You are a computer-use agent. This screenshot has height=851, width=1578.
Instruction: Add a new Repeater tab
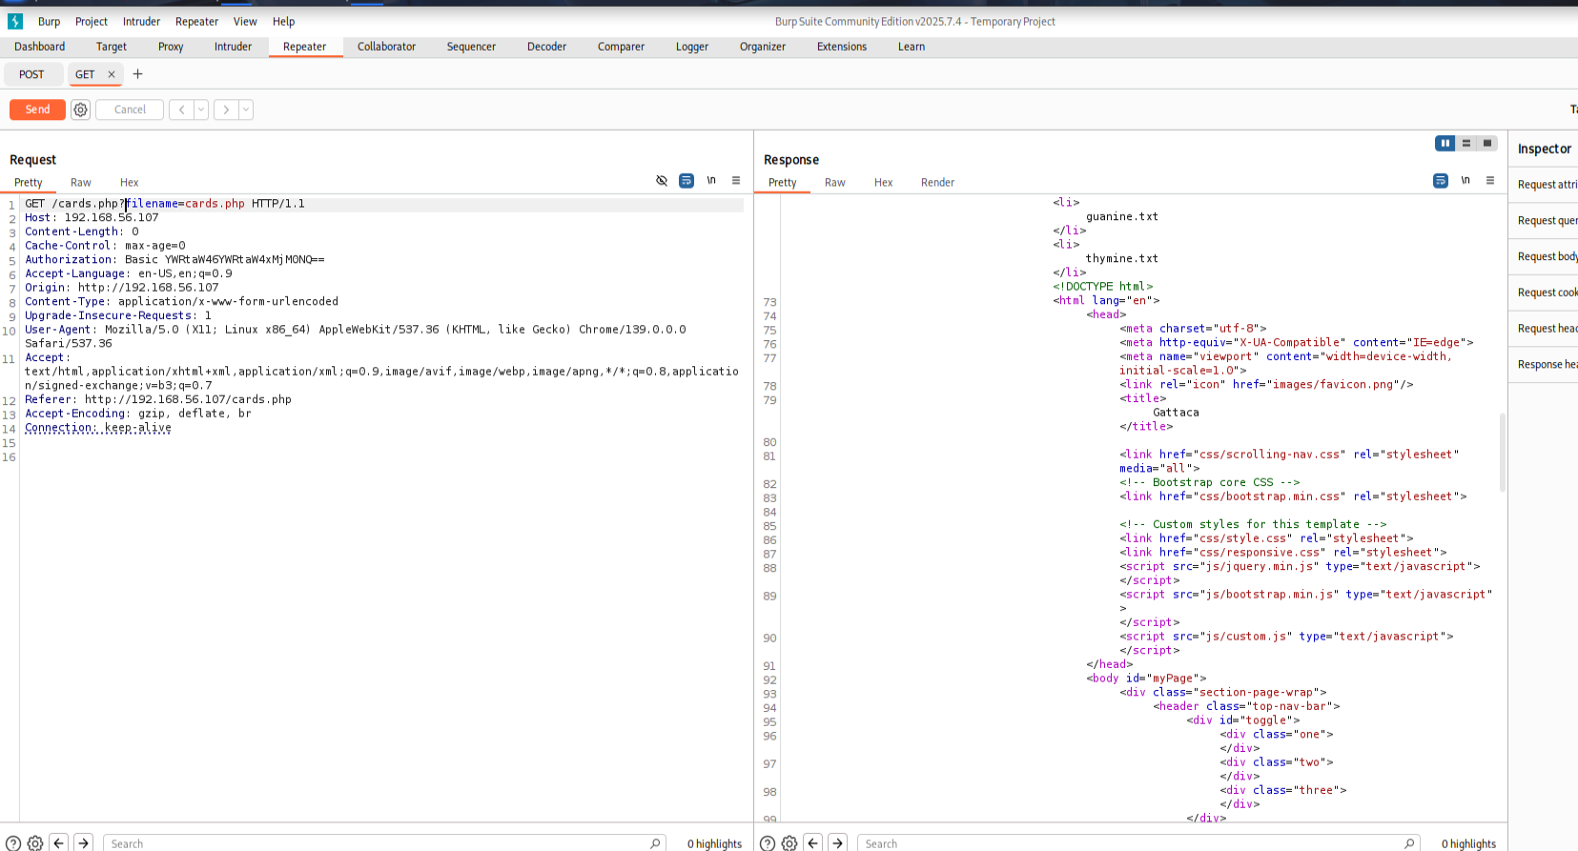[137, 74]
